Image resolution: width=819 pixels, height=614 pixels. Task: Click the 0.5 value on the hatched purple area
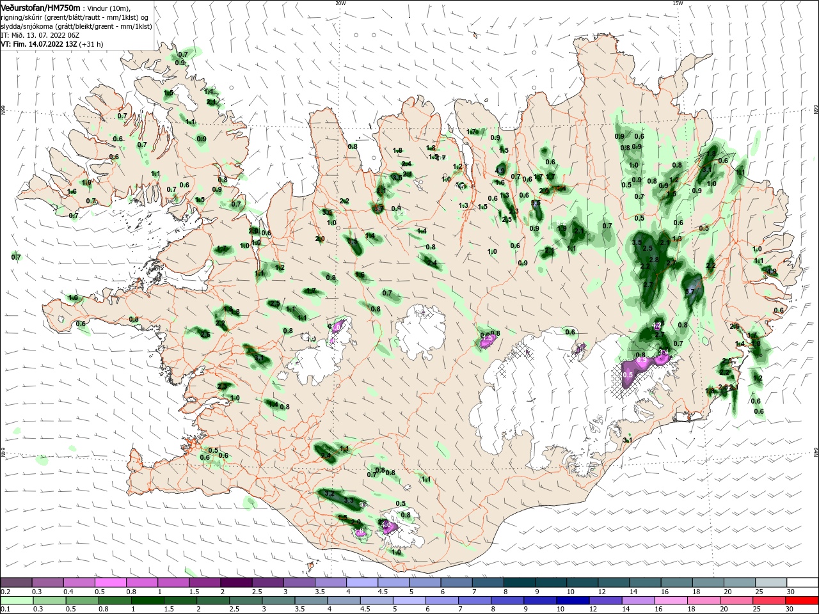tap(628, 374)
